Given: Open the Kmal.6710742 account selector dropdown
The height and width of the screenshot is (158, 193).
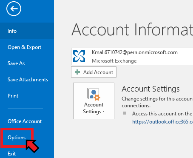Looking at the screenshot, I should click(x=132, y=57).
